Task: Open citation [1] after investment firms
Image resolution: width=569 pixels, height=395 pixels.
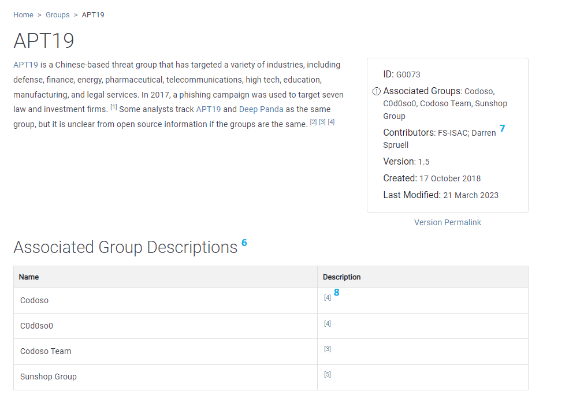Action: pos(114,107)
